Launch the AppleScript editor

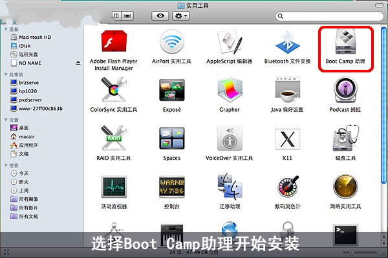click(x=230, y=41)
